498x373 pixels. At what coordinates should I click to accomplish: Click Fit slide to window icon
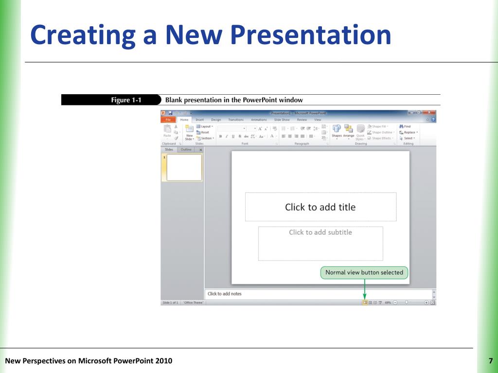(432, 303)
